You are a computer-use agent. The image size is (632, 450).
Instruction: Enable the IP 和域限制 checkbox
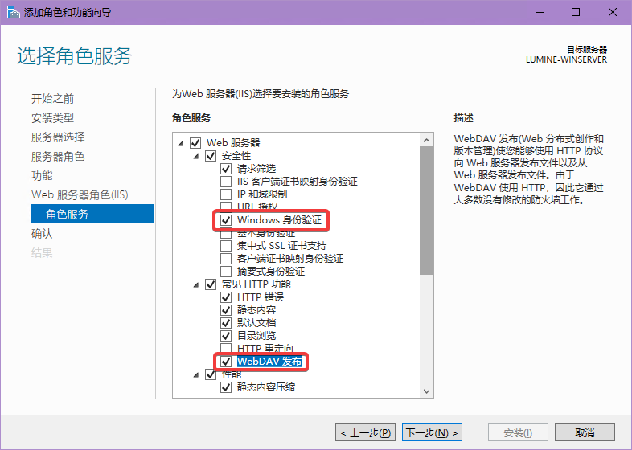(226, 194)
